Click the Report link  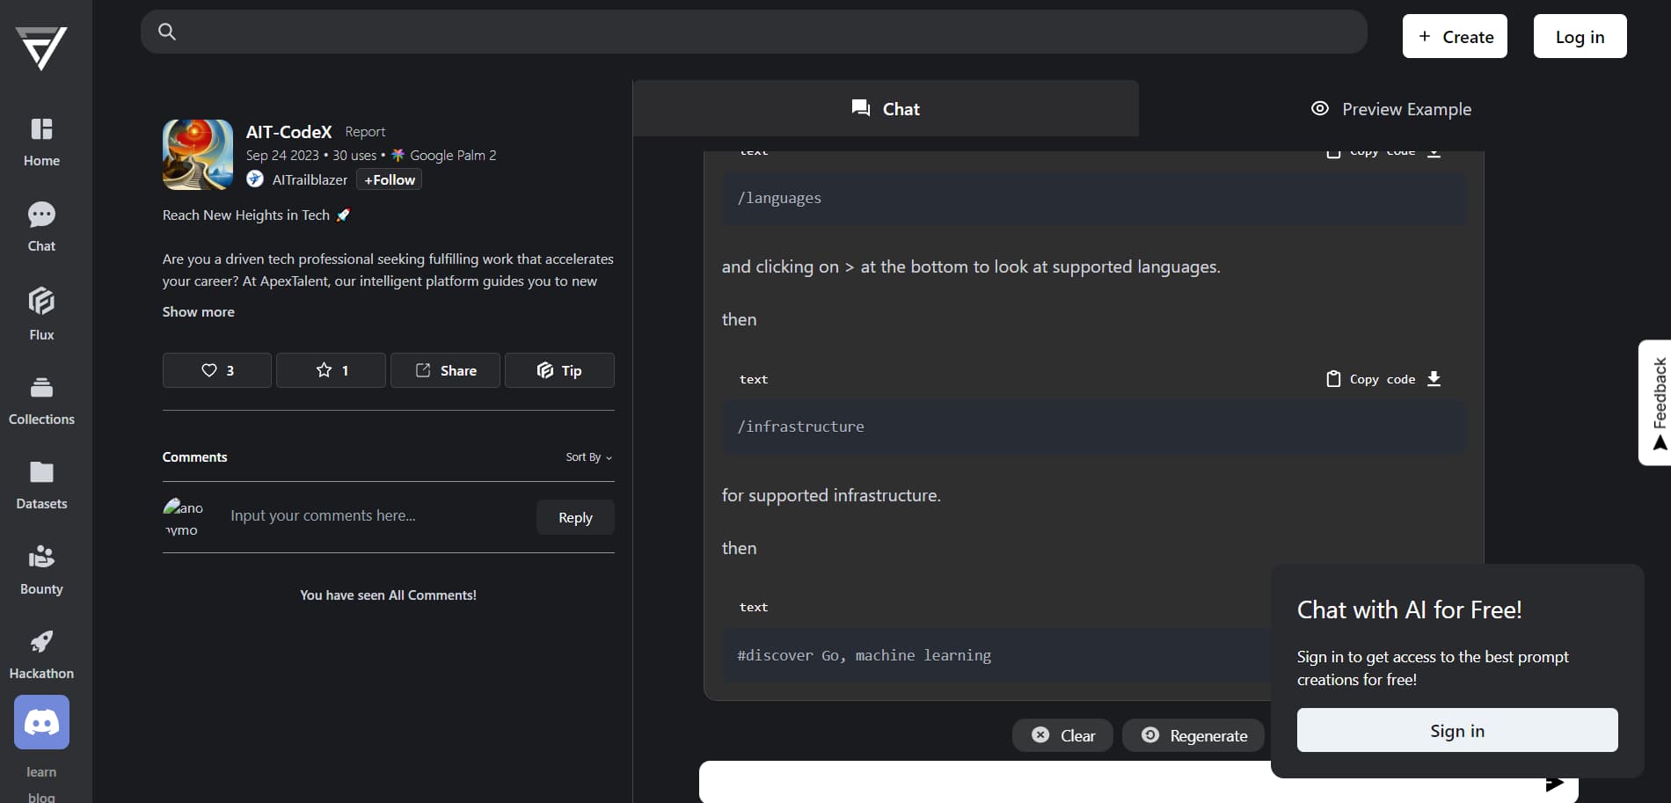pyautogui.click(x=365, y=132)
